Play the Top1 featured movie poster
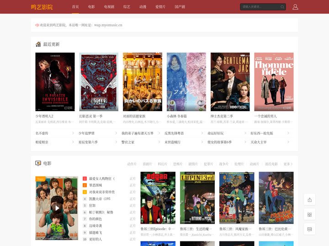Screen dimensions: 329x246 coord(57,208)
